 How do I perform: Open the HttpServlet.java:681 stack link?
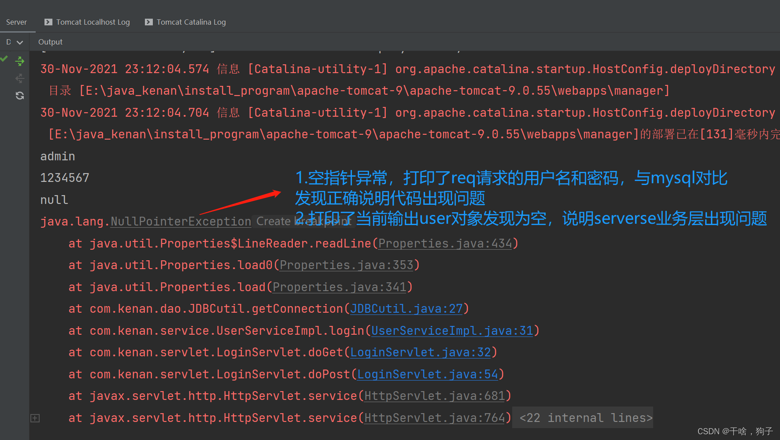(x=435, y=396)
